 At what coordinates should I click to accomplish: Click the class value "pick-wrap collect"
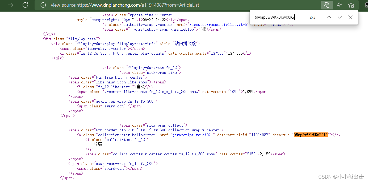pyautogui.click(x=165, y=125)
